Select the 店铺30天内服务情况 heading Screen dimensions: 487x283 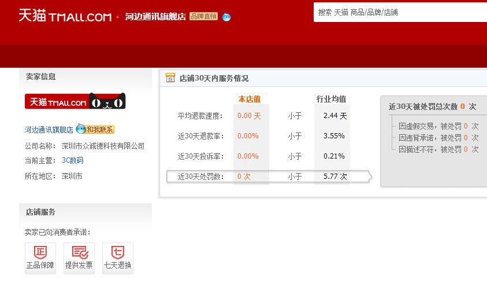point(214,78)
